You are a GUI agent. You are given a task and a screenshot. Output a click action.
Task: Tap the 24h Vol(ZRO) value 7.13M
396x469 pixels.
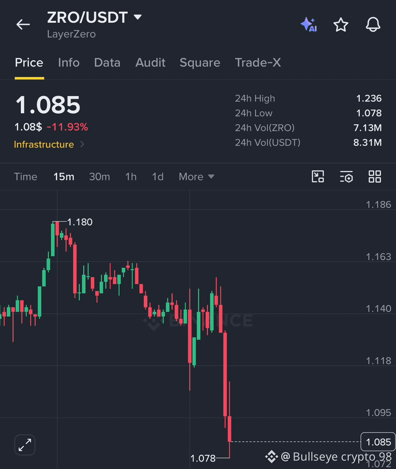click(x=368, y=128)
